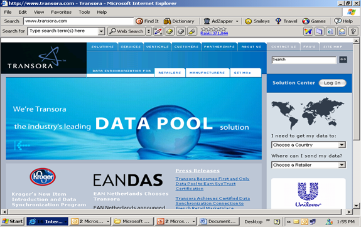Click the Transora logo
This screenshot has width=361, height=227.
(37, 58)
